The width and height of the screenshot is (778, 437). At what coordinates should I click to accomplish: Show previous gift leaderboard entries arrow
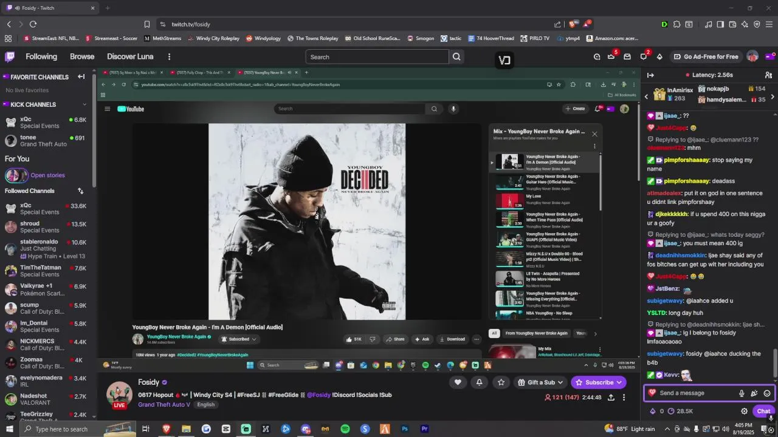[646, 97]
